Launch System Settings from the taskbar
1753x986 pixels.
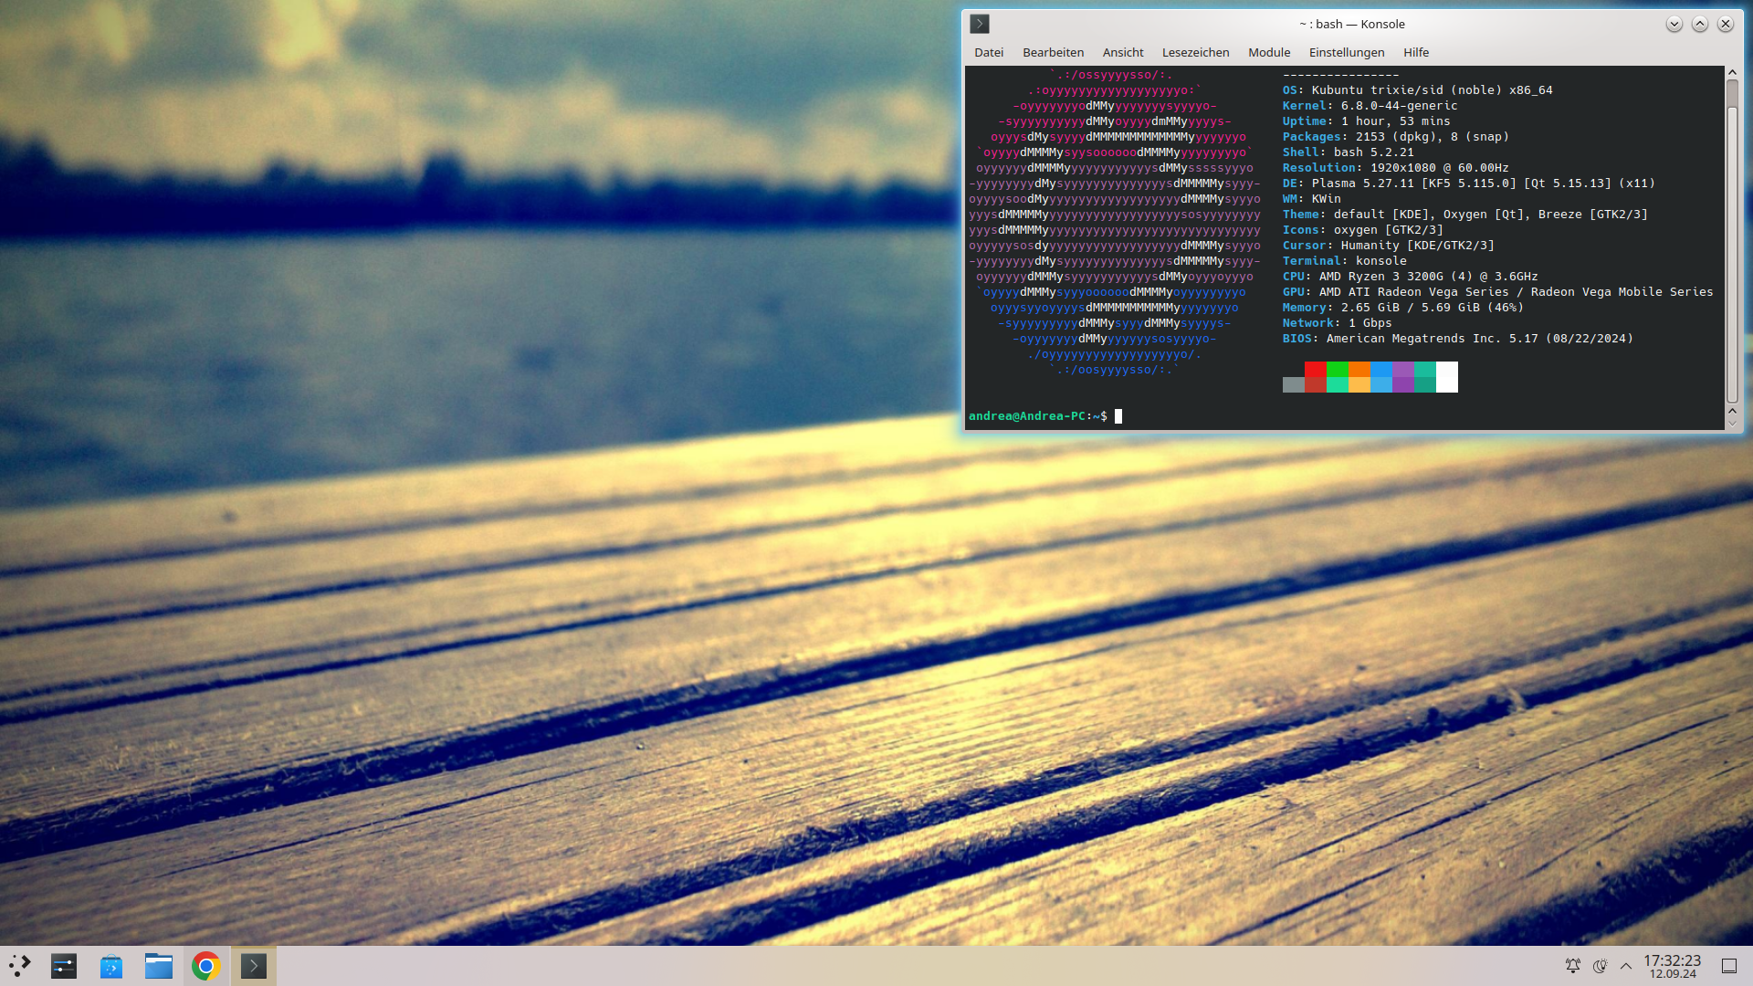click(64, 965)
